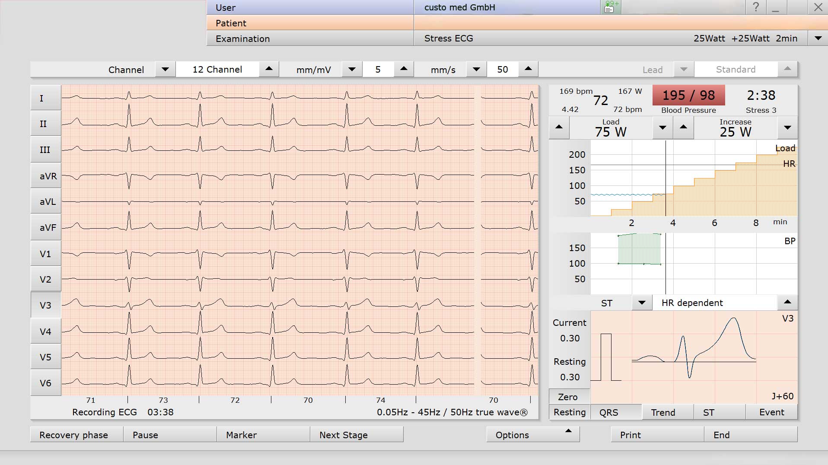
Task: Click the V3 averaged QRS complex display
Action: click(694, 357)
